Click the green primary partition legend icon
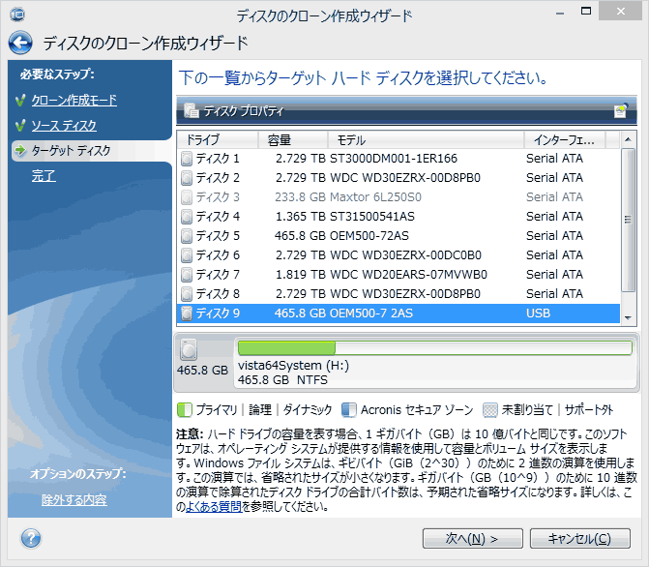 [x=184, y=410]
